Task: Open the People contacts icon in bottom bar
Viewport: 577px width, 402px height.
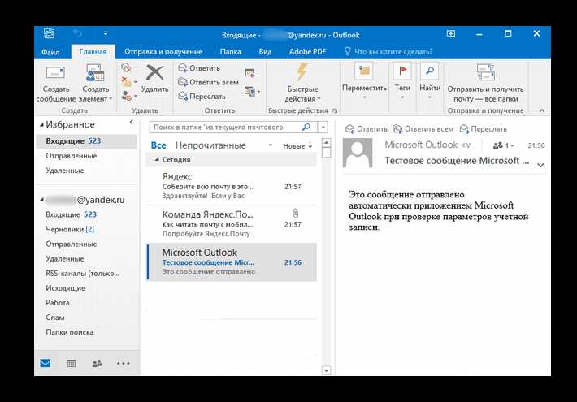Action: click(97, 363)
